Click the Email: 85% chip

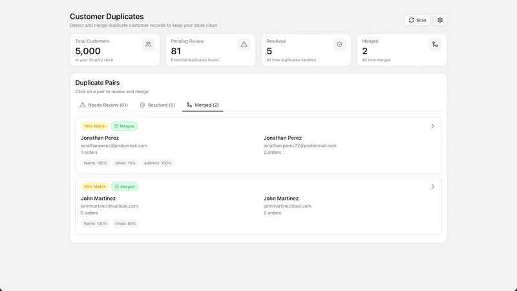pos(125,223)
